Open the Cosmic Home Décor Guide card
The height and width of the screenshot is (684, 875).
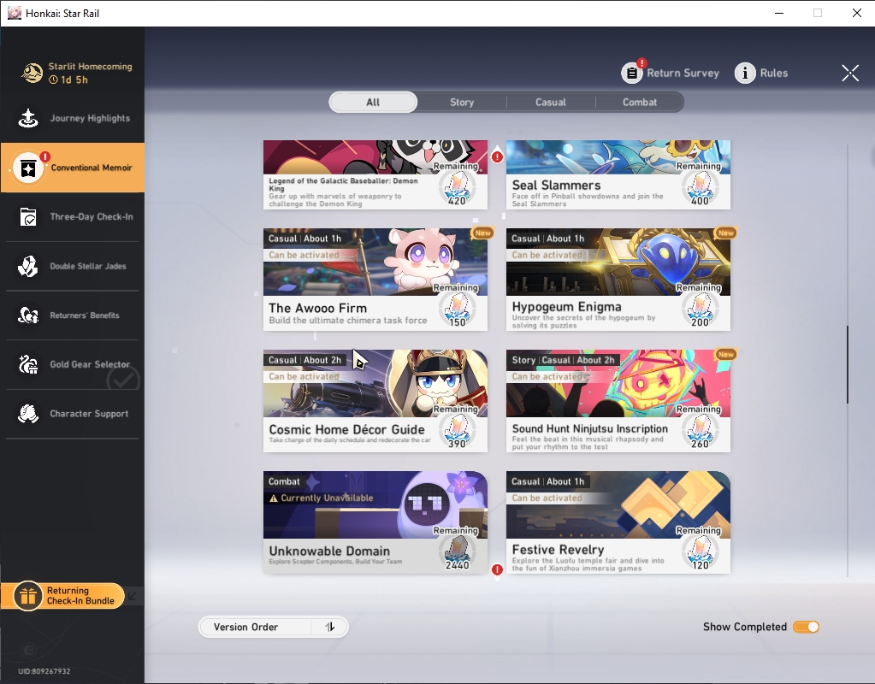[375, 401]
